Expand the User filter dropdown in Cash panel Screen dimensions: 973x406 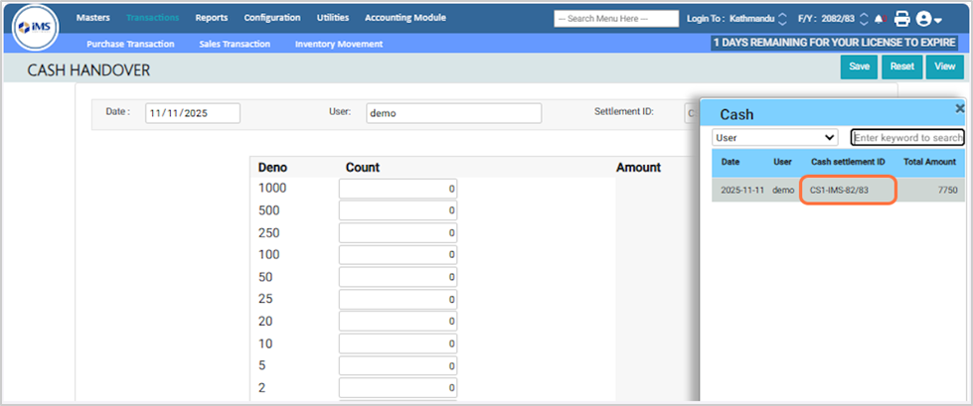[776, 138]
